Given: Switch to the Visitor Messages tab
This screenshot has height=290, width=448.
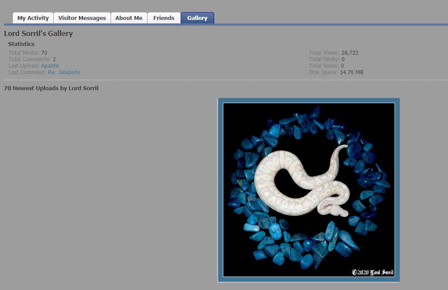Looking at the screenshot, I should click(x=82, y=18).
